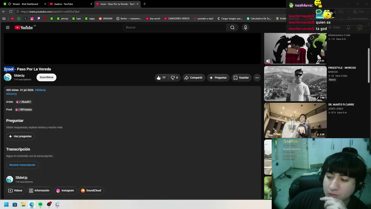Open the lupe bookmark
This screenshot has height=209, width=371.
(x=77, y=19)
